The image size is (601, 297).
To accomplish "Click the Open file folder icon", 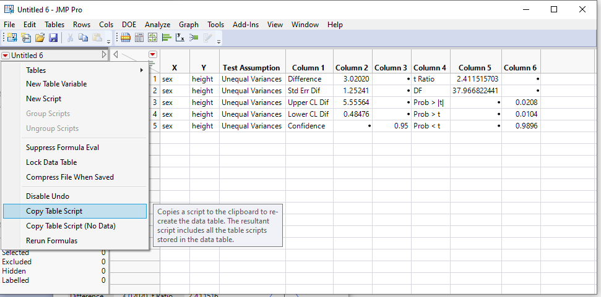I will (x=40, y=38).
